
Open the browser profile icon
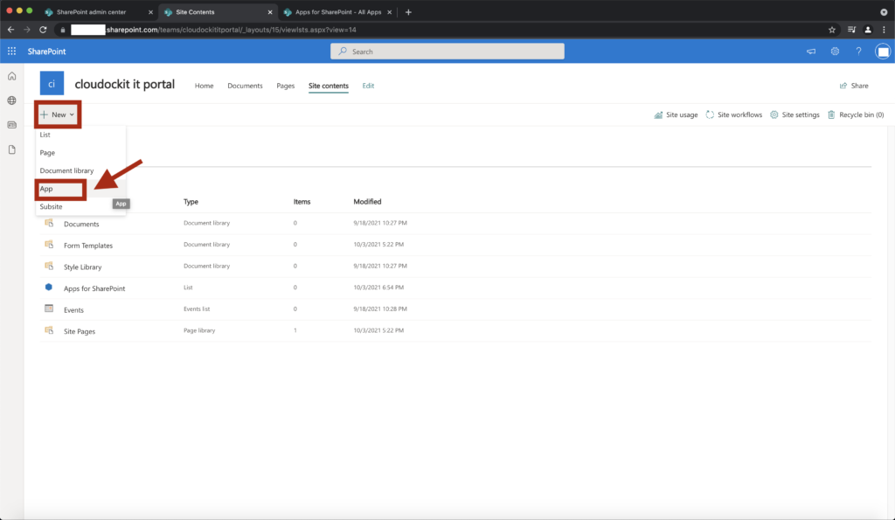click(868, 30)
